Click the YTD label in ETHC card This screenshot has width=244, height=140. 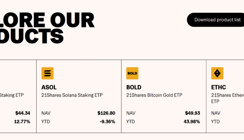click(215, 121)
